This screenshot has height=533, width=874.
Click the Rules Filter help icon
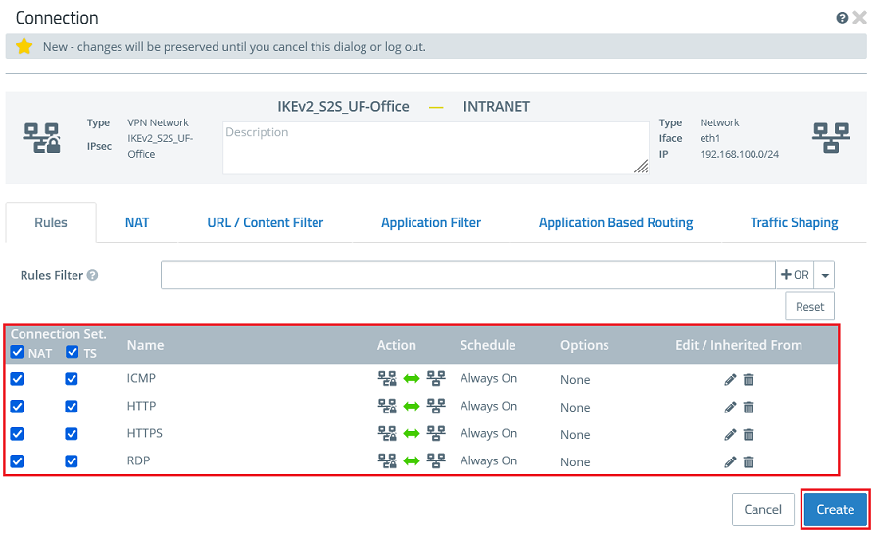[93, 276]
